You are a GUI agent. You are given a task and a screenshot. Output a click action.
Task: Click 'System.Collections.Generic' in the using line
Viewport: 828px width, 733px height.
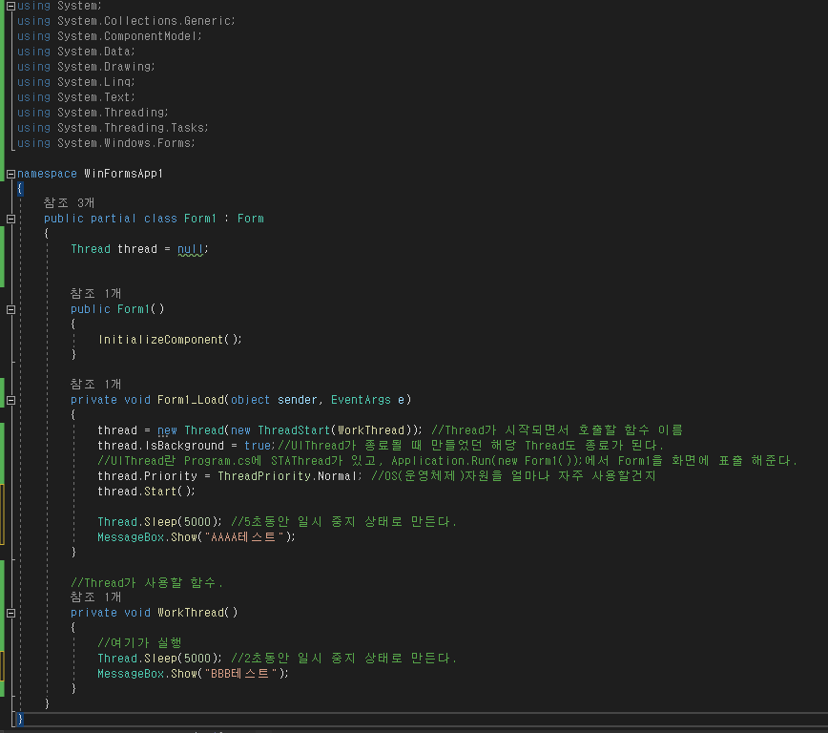144,21
